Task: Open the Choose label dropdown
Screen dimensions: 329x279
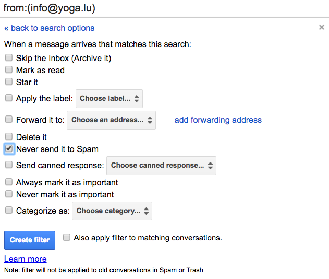Action: coord(109,99)
